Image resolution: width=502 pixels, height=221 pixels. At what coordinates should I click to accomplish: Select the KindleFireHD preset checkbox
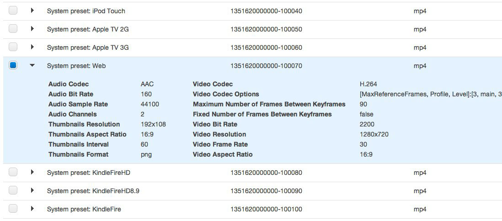tap(13, 172)
